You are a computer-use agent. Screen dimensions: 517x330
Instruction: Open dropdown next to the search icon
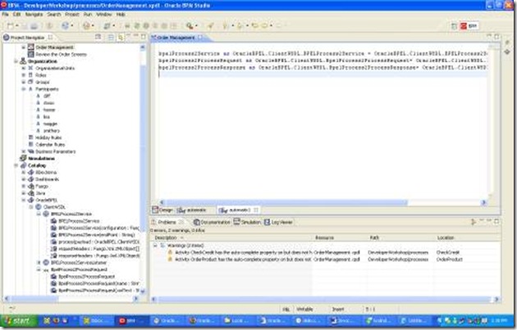(x=196, y=25)
